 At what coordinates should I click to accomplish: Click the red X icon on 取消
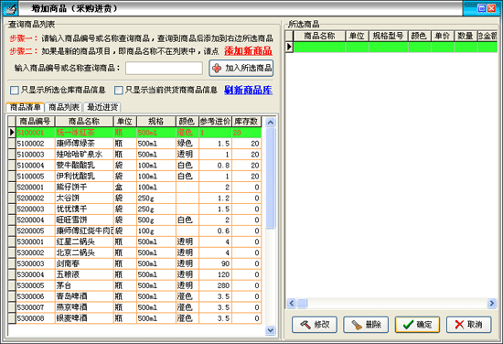click(x=459, y=325)
